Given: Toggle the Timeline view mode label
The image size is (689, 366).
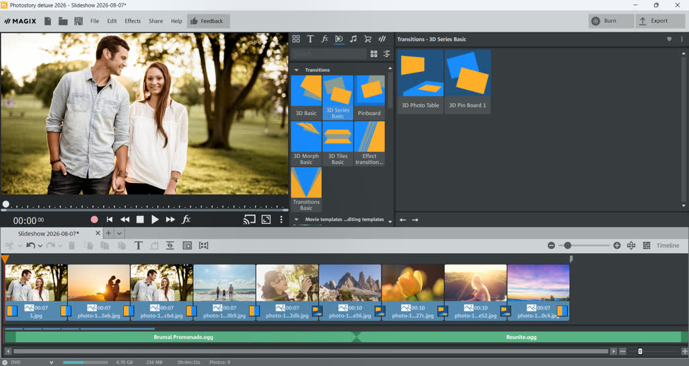Looking at the screenshot, I should [x=668, y=246].
